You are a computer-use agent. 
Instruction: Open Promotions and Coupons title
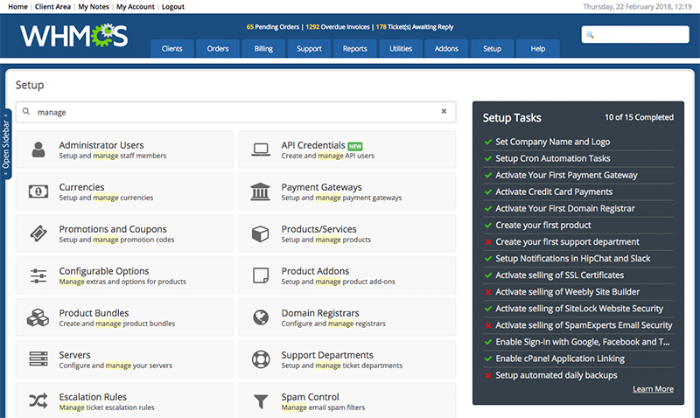[113, 229]
